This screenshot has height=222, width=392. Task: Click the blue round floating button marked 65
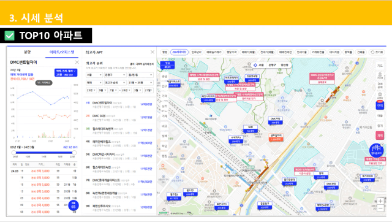(x=73, y=205)
